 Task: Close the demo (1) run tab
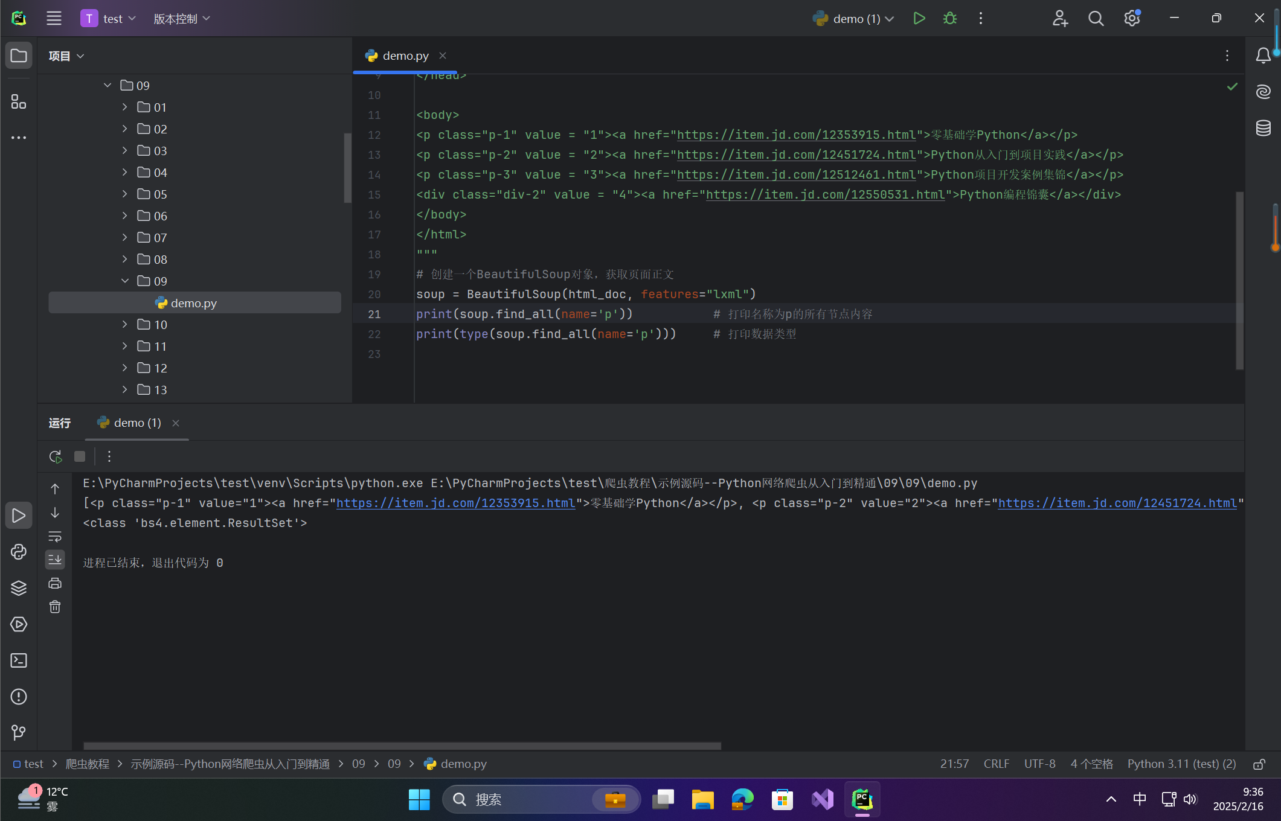click(176, 423)
